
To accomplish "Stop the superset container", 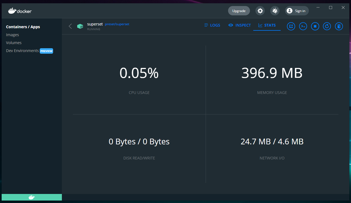I will click(315, 26).
